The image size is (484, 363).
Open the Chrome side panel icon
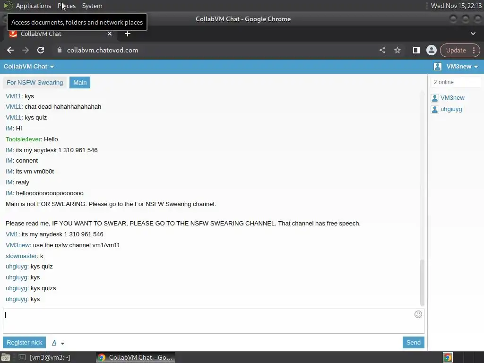click(416, 50)
